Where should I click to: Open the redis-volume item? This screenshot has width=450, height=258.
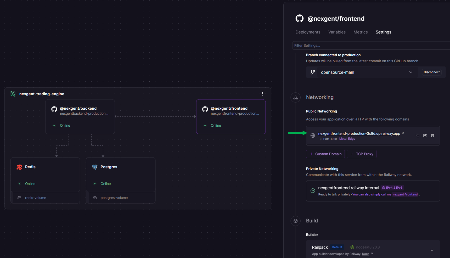(x=35, y=198)
